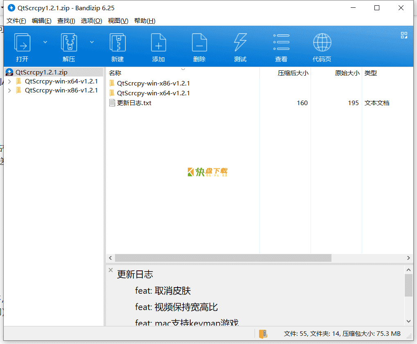Click the line 'feat: 视频保持宽高比'

pyautogui.click(x=176, y=307)
